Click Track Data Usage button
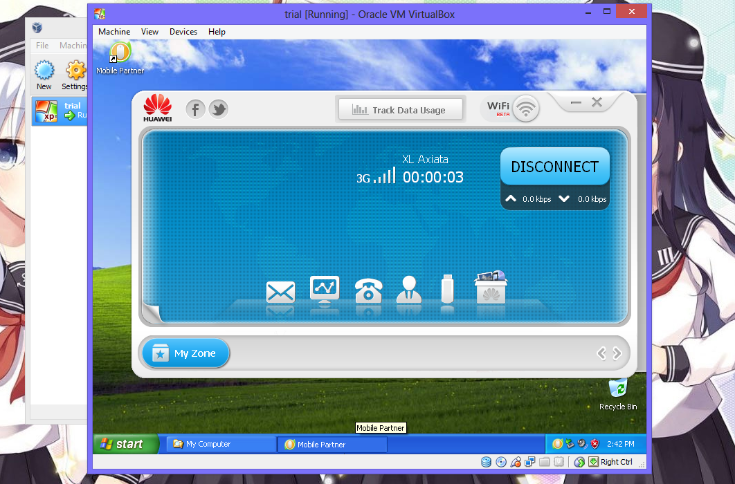 [x=401, y=110]
